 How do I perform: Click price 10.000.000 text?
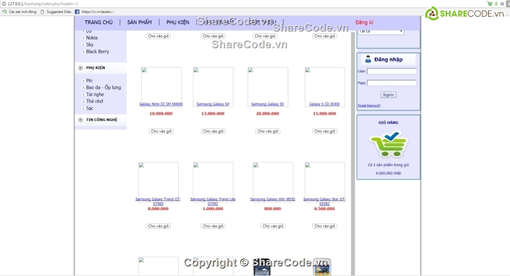[161, 114]
